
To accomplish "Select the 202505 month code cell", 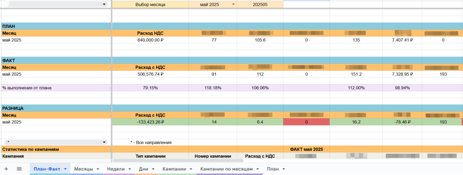I will pos(260,5).
